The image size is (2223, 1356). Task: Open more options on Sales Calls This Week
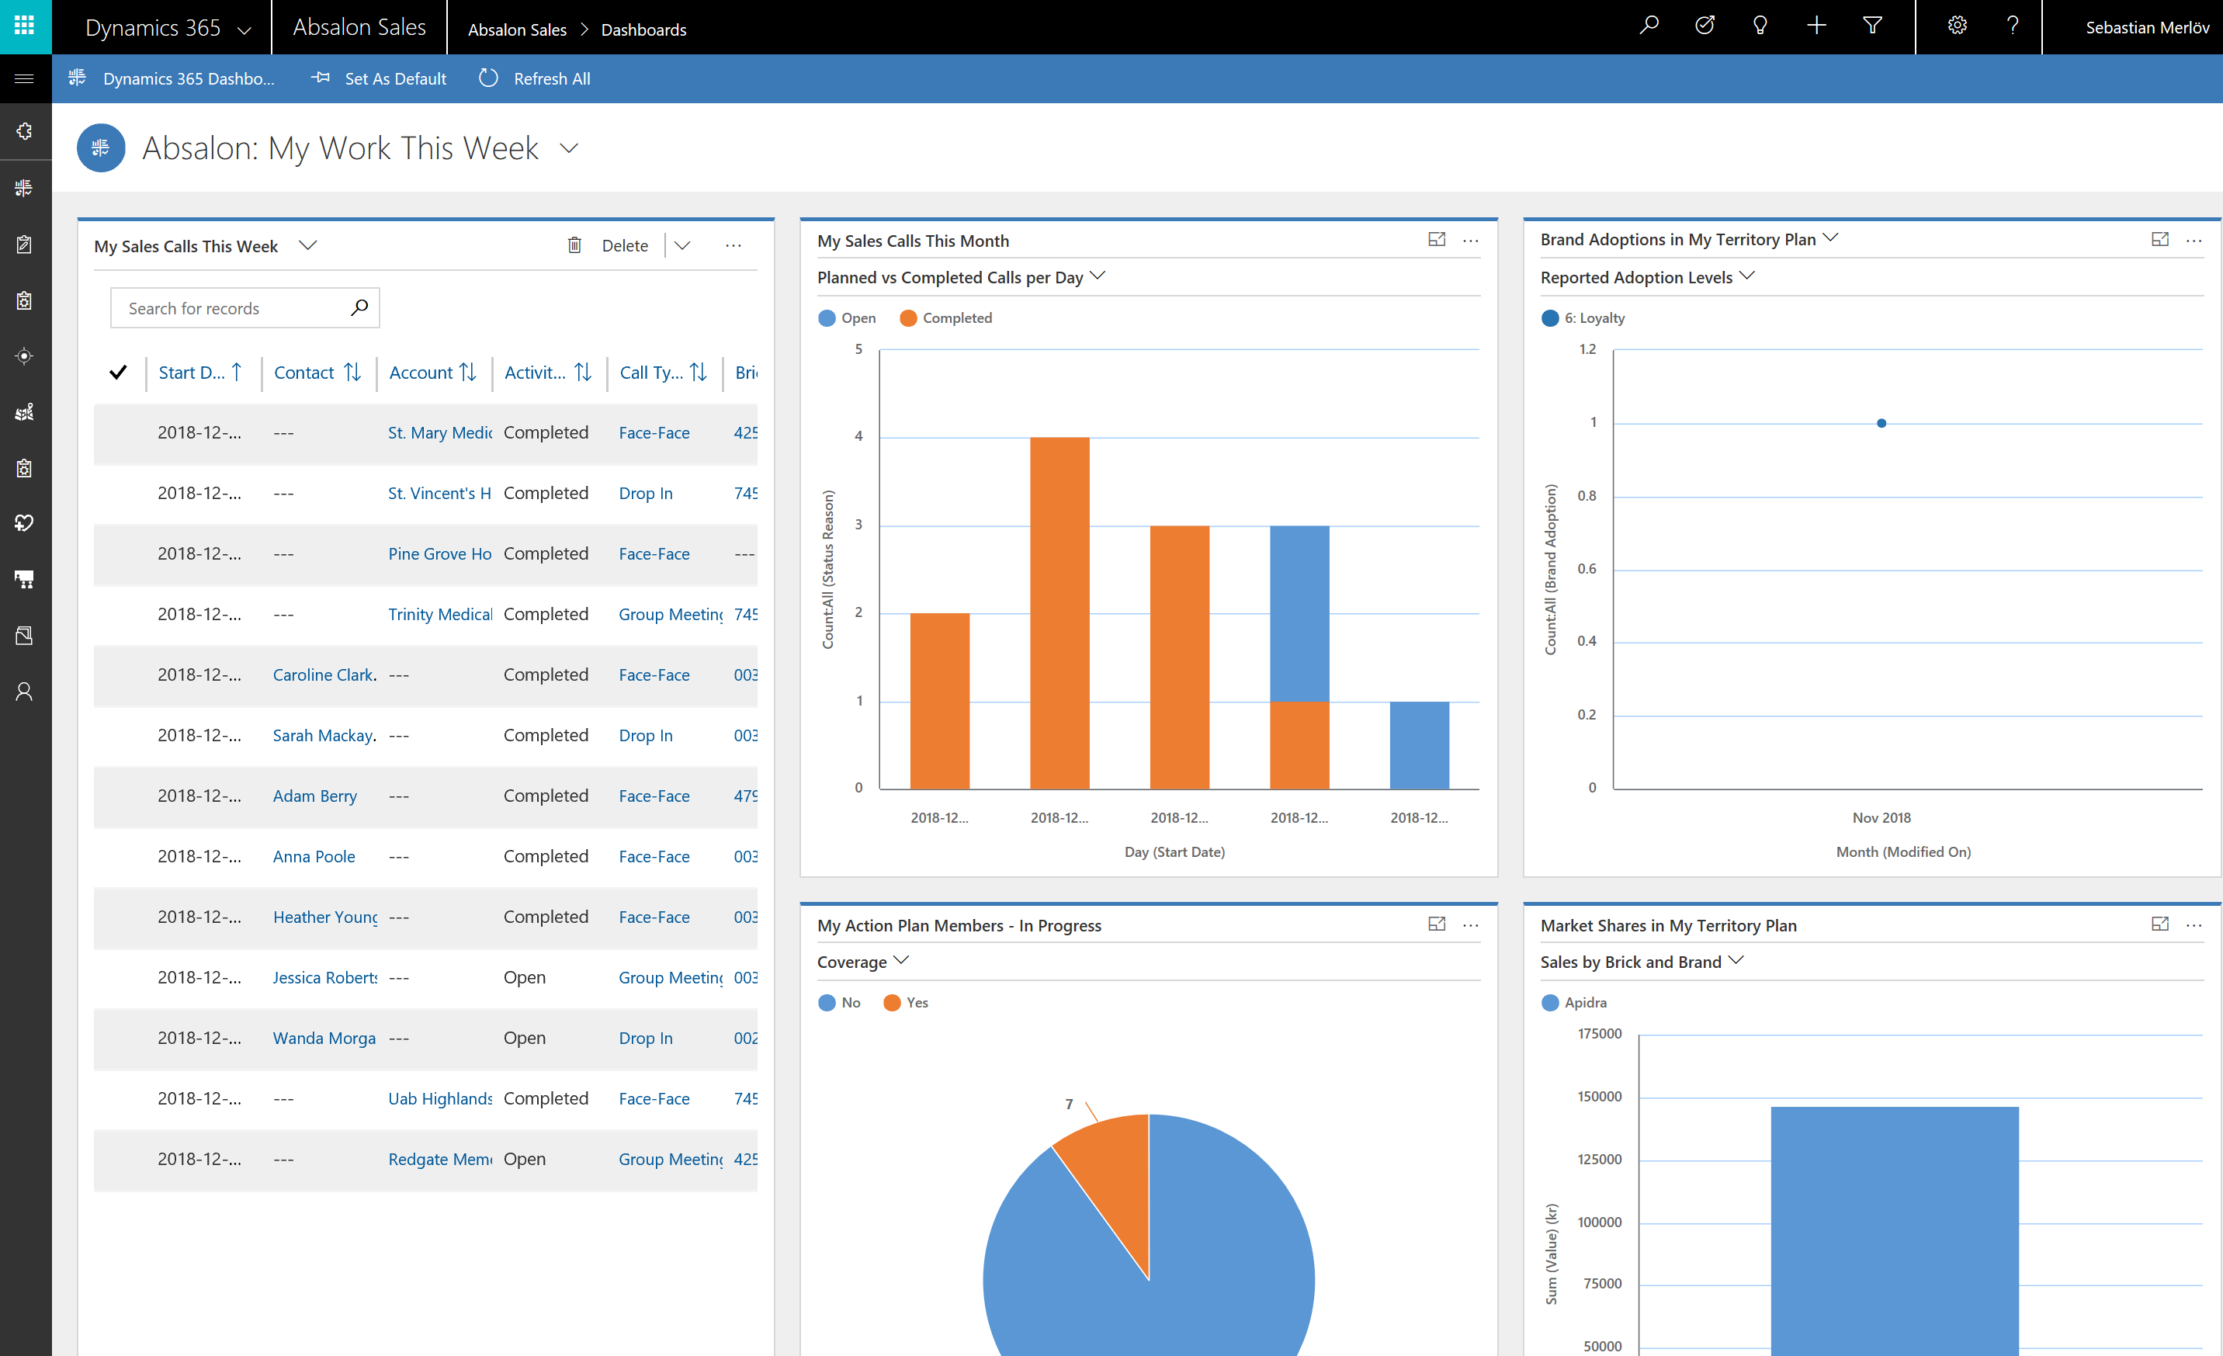pos(733,245)
